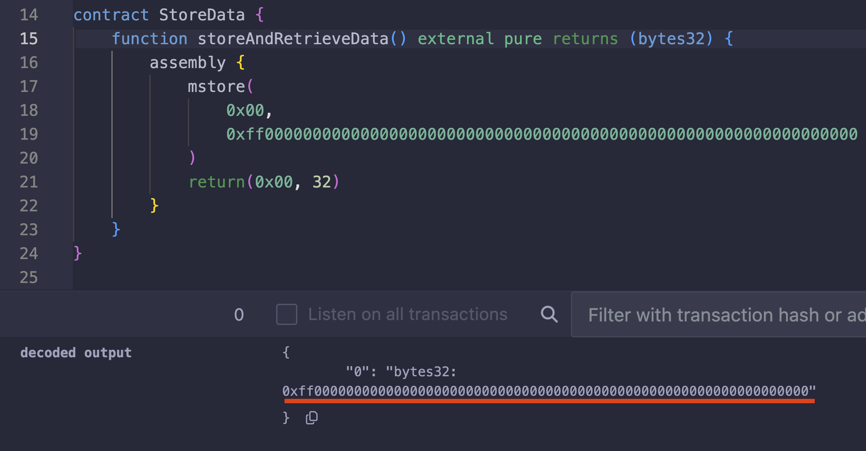Enable Listen on all transactions
866x451 pixels.
286,314
